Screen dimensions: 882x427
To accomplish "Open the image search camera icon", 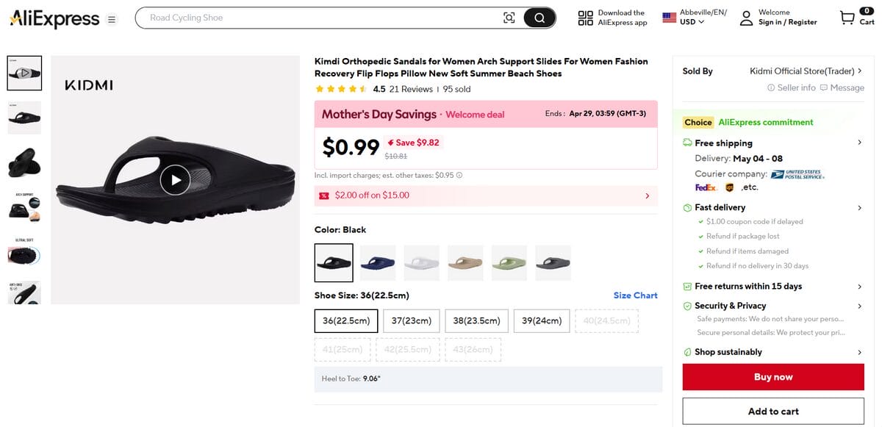I will pyautogui.click(x=509, y=17).
